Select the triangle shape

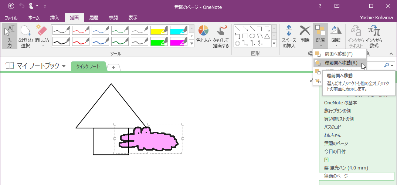point(267,36)
